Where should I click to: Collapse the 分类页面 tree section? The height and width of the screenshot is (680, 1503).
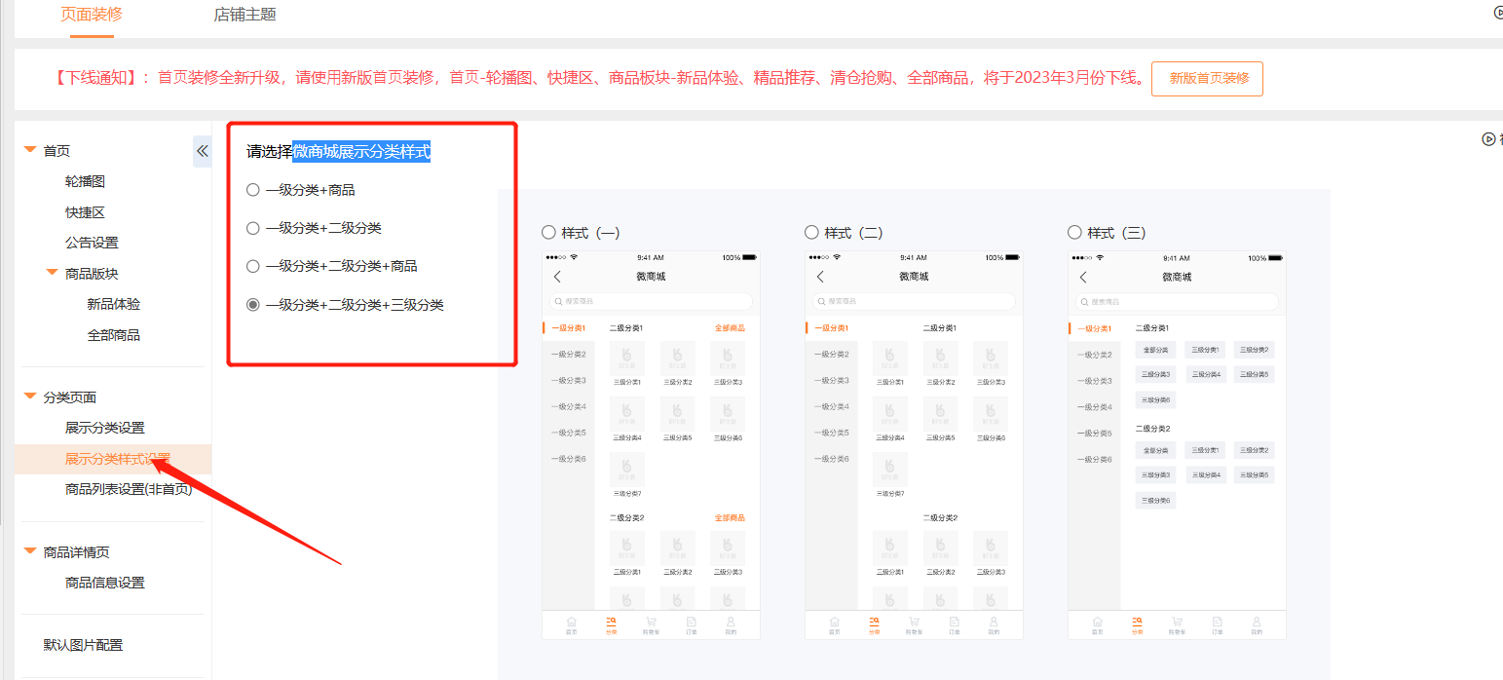pyautogui.click(x=30, y=397)
